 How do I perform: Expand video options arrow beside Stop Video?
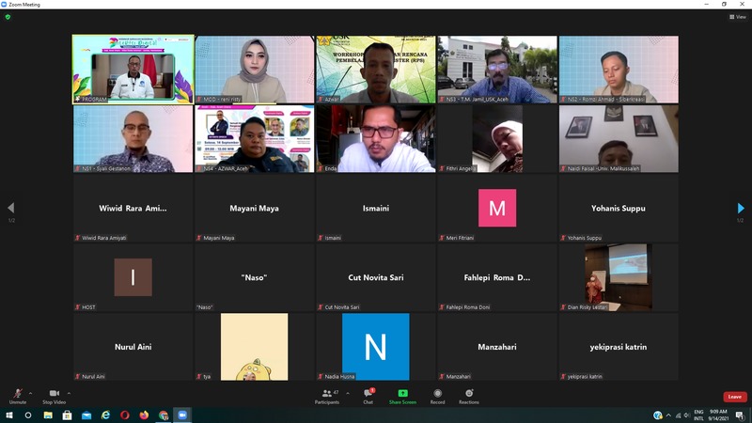click(x=70, y=391)
